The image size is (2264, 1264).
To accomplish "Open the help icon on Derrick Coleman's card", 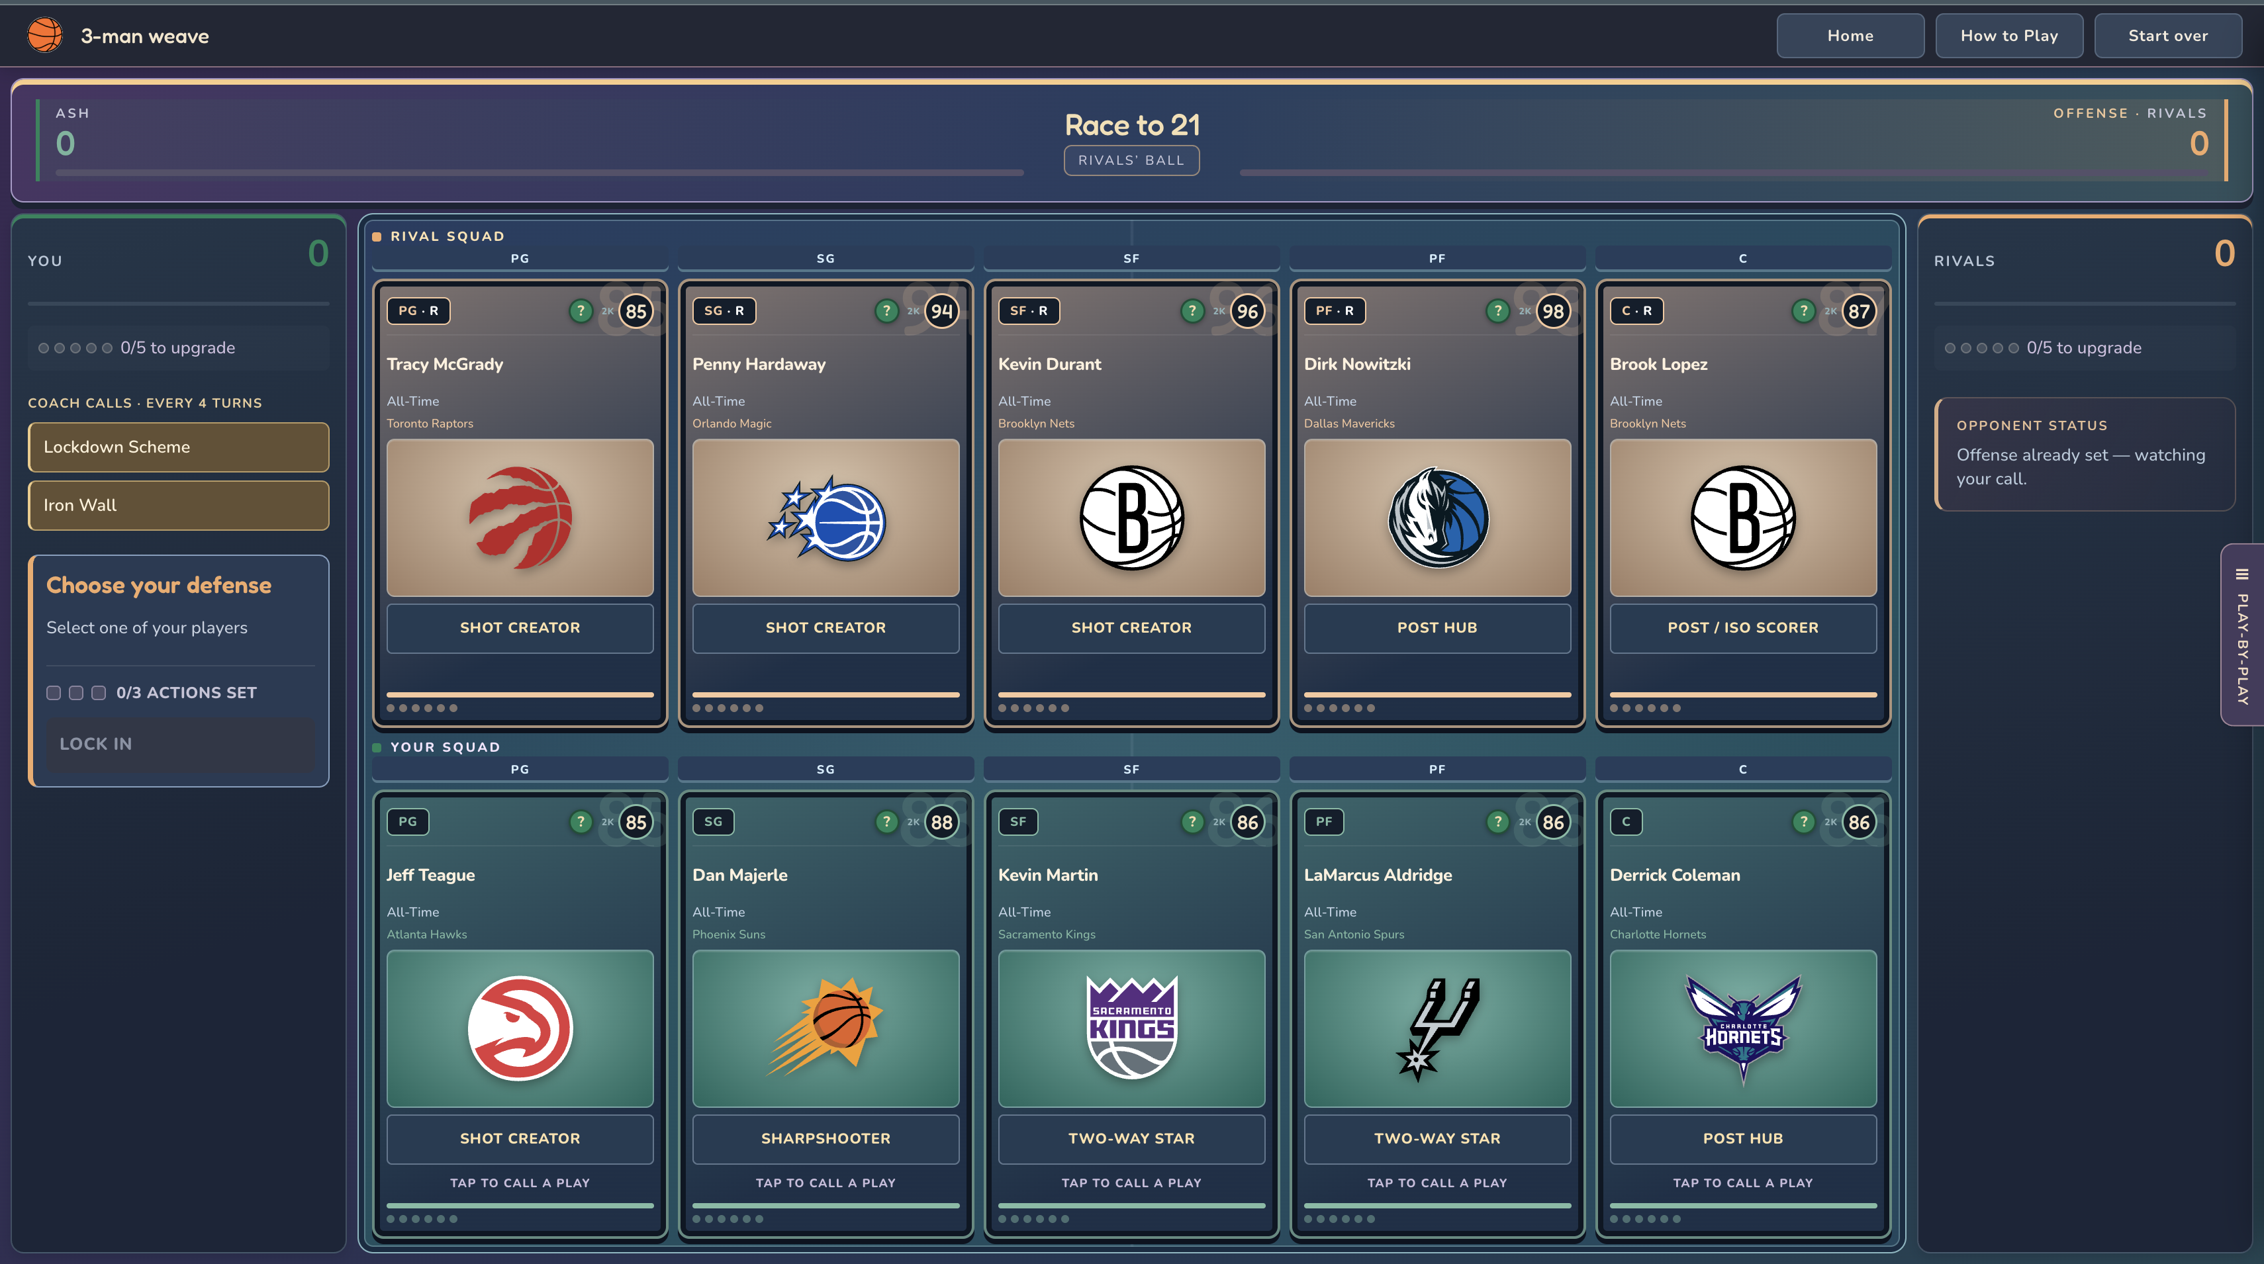I will pos(1803,821).
